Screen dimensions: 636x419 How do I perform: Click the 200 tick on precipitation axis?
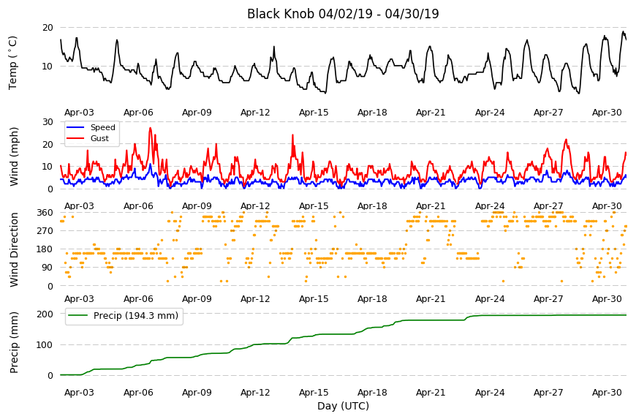(x=45, y=314)
